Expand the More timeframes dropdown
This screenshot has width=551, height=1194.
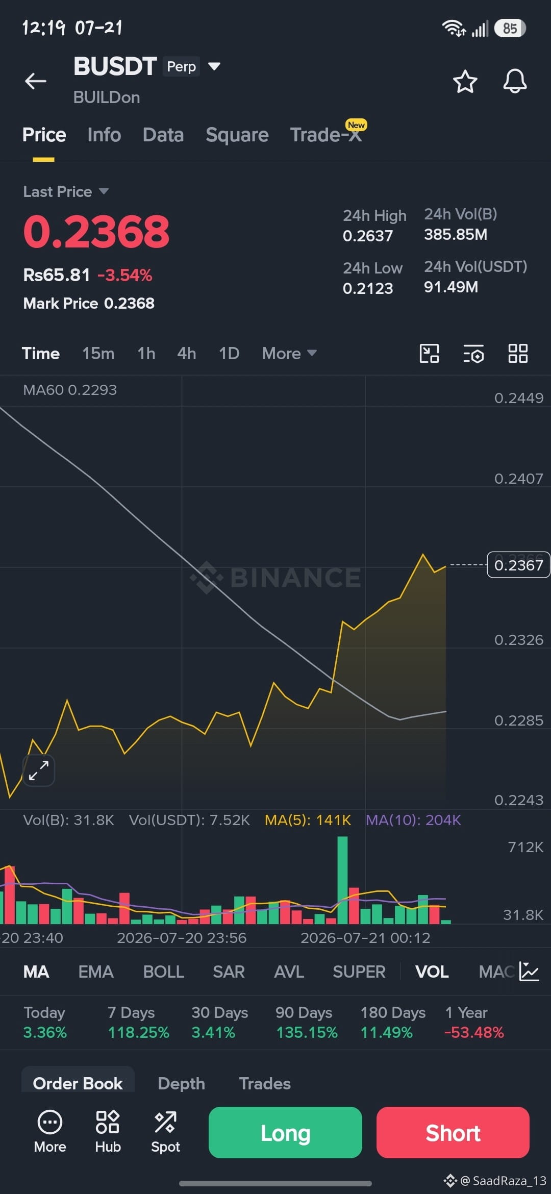coord(289,353)
